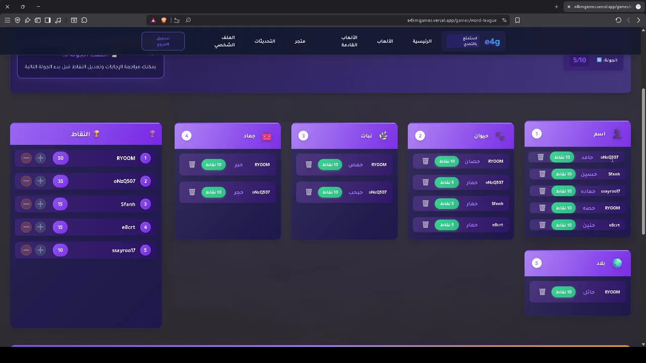Increase RYOOM's score with plus button
Image resolution: width=646 pixels, height=363 pixels.
coord(40,158)
